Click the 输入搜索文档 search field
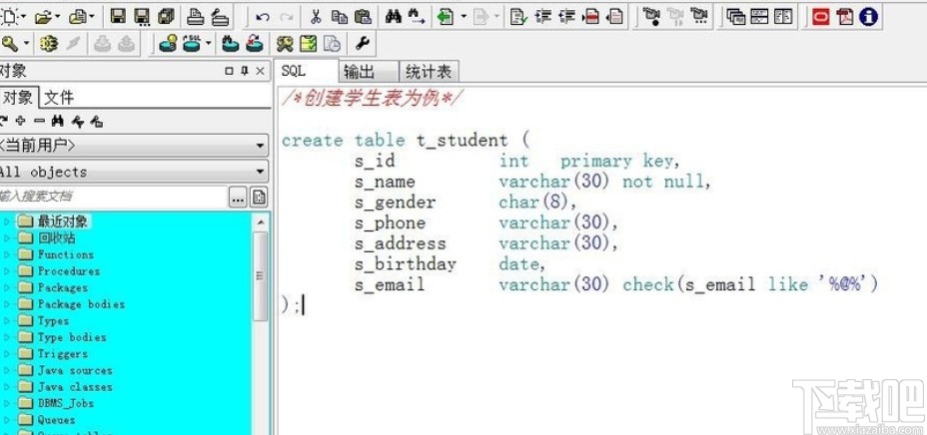The height and width of the screenshot is (435, 927). (x=114, y=197)
